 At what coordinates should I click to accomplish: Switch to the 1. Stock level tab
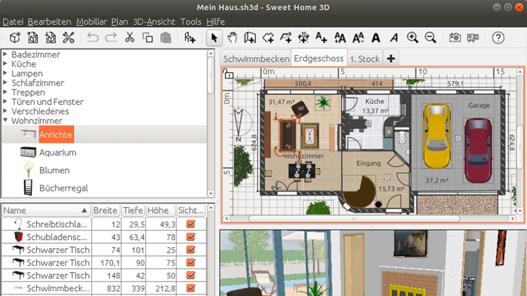[365, 59]
